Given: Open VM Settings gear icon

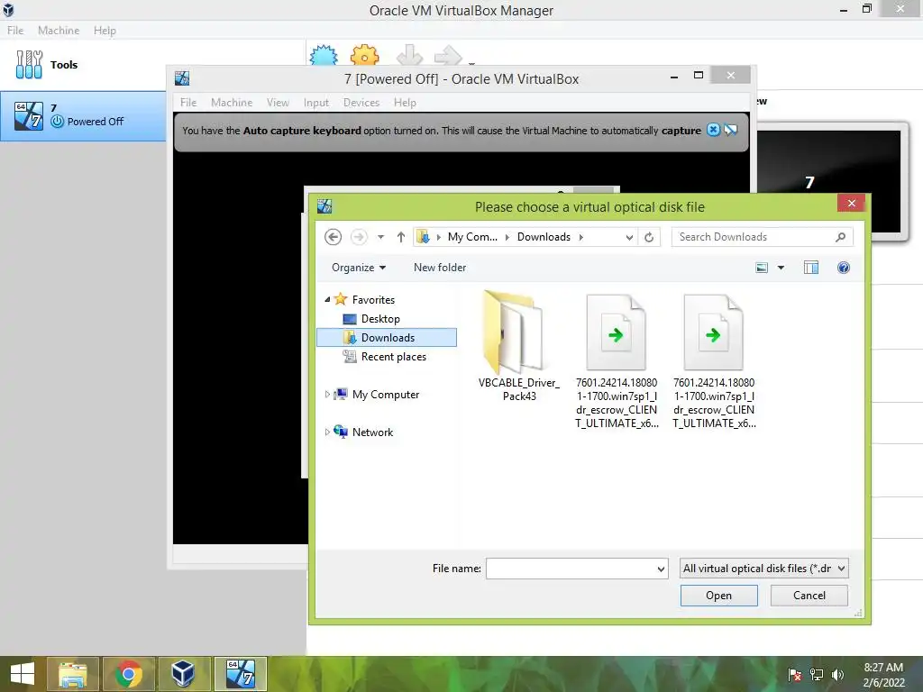Looking at the screenshot, I should [x=364, y=55].
